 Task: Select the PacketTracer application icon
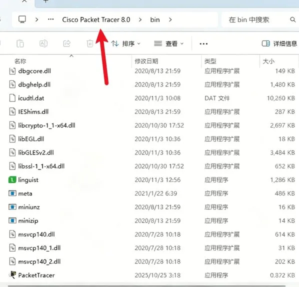click(12, 275)
